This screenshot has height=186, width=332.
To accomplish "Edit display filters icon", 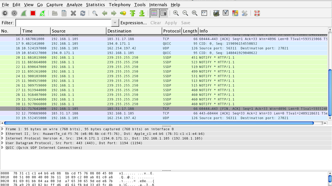I will point(225,13).
